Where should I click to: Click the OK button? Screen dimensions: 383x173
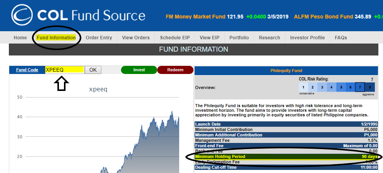click(93, 70)
